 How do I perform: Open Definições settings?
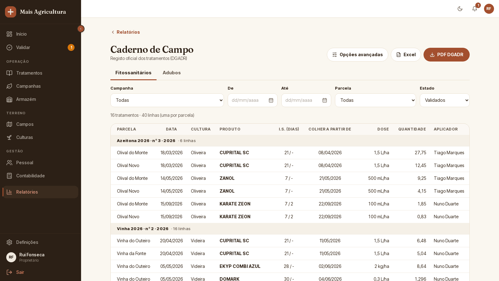tap(41, 242)
